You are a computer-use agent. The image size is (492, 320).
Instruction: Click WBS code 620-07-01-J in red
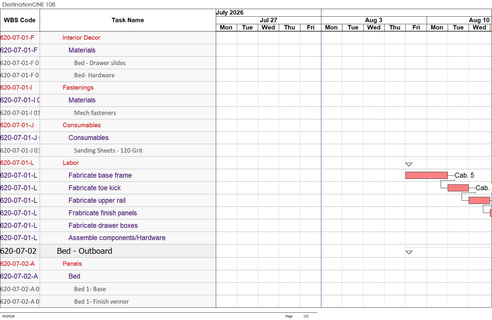(x=17, y=125)
